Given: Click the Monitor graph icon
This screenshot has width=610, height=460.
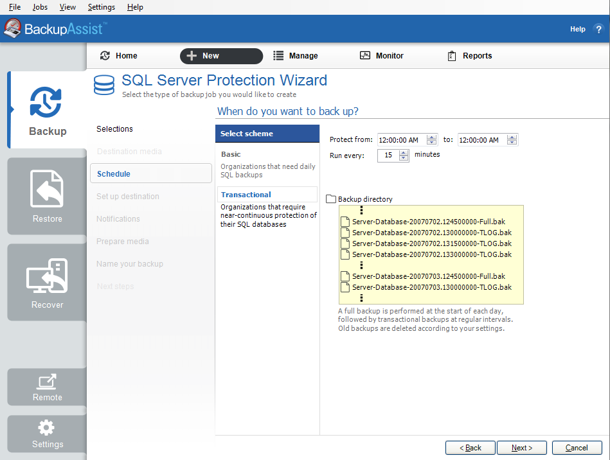Looking at the screenshot, I should pos(365,55).
